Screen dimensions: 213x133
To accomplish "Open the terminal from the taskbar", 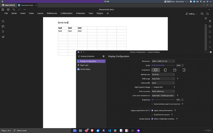I will coord(81,131).
